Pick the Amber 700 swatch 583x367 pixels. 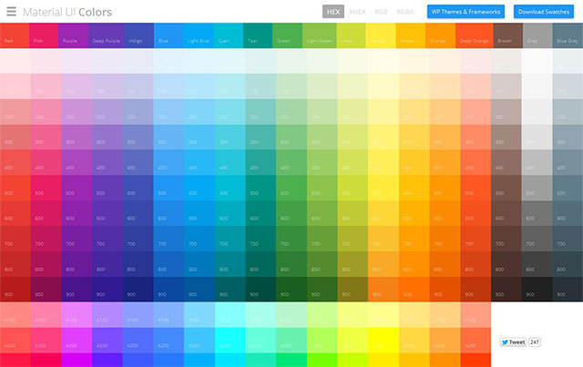(x=414, y=239)
